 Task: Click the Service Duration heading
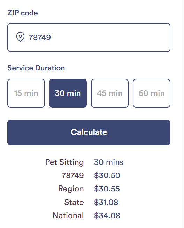click(36, 68)
